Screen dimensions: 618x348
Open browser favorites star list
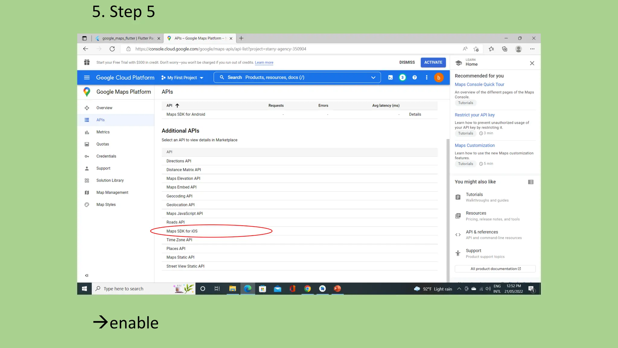[491, 49]
